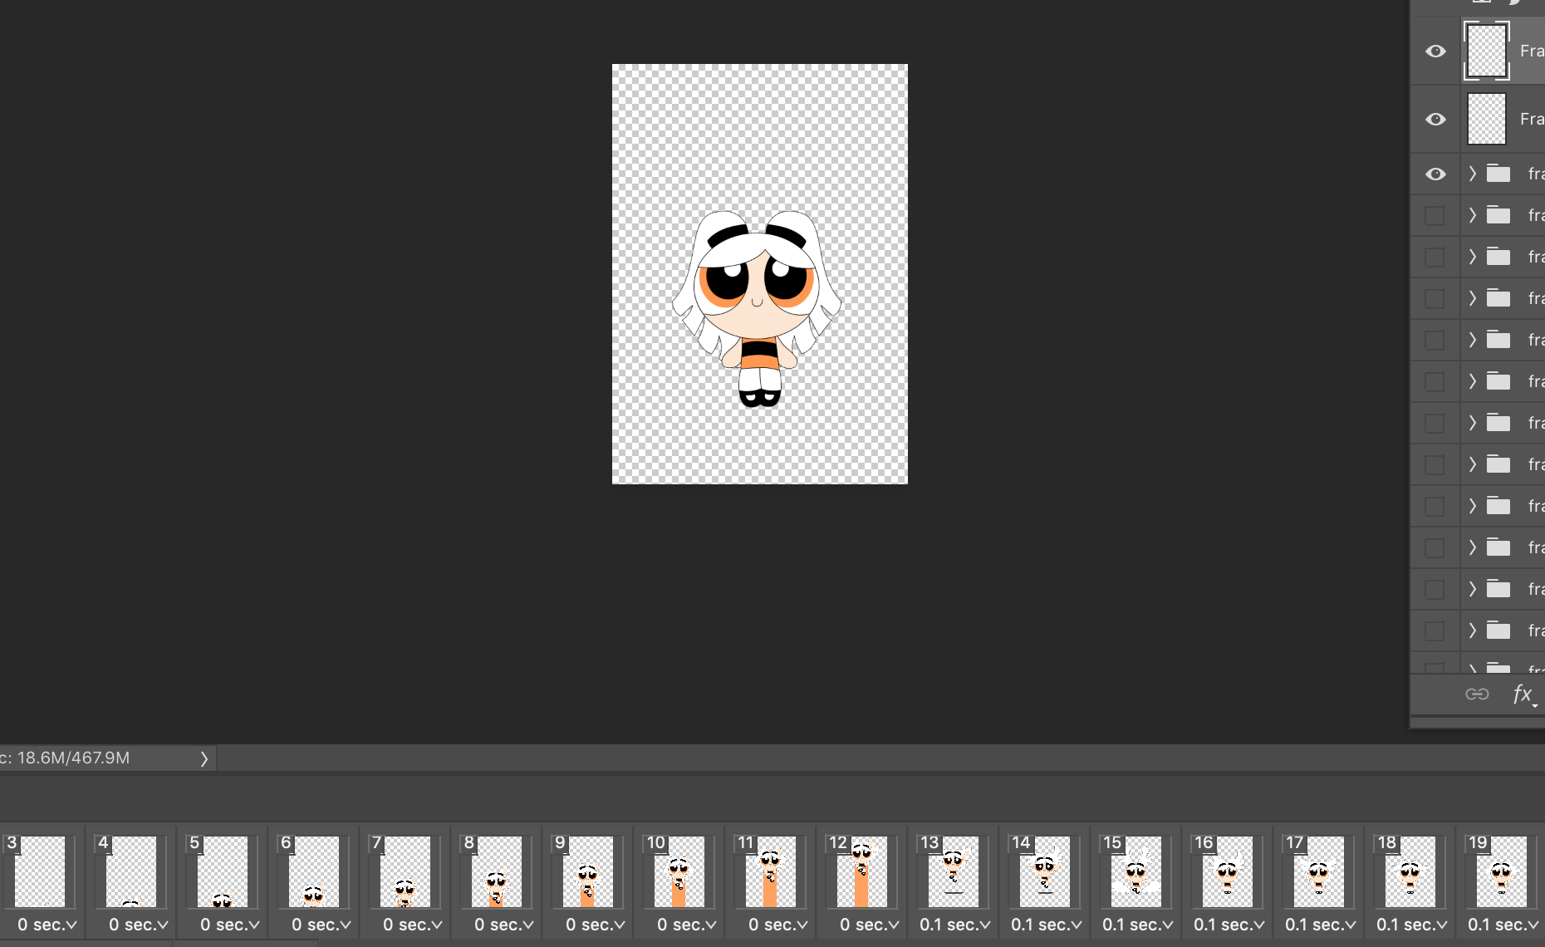This screenshot has width=1545, height=947.
Task: Select animation frame 13 thumbnail
Action: coord(954,871)
